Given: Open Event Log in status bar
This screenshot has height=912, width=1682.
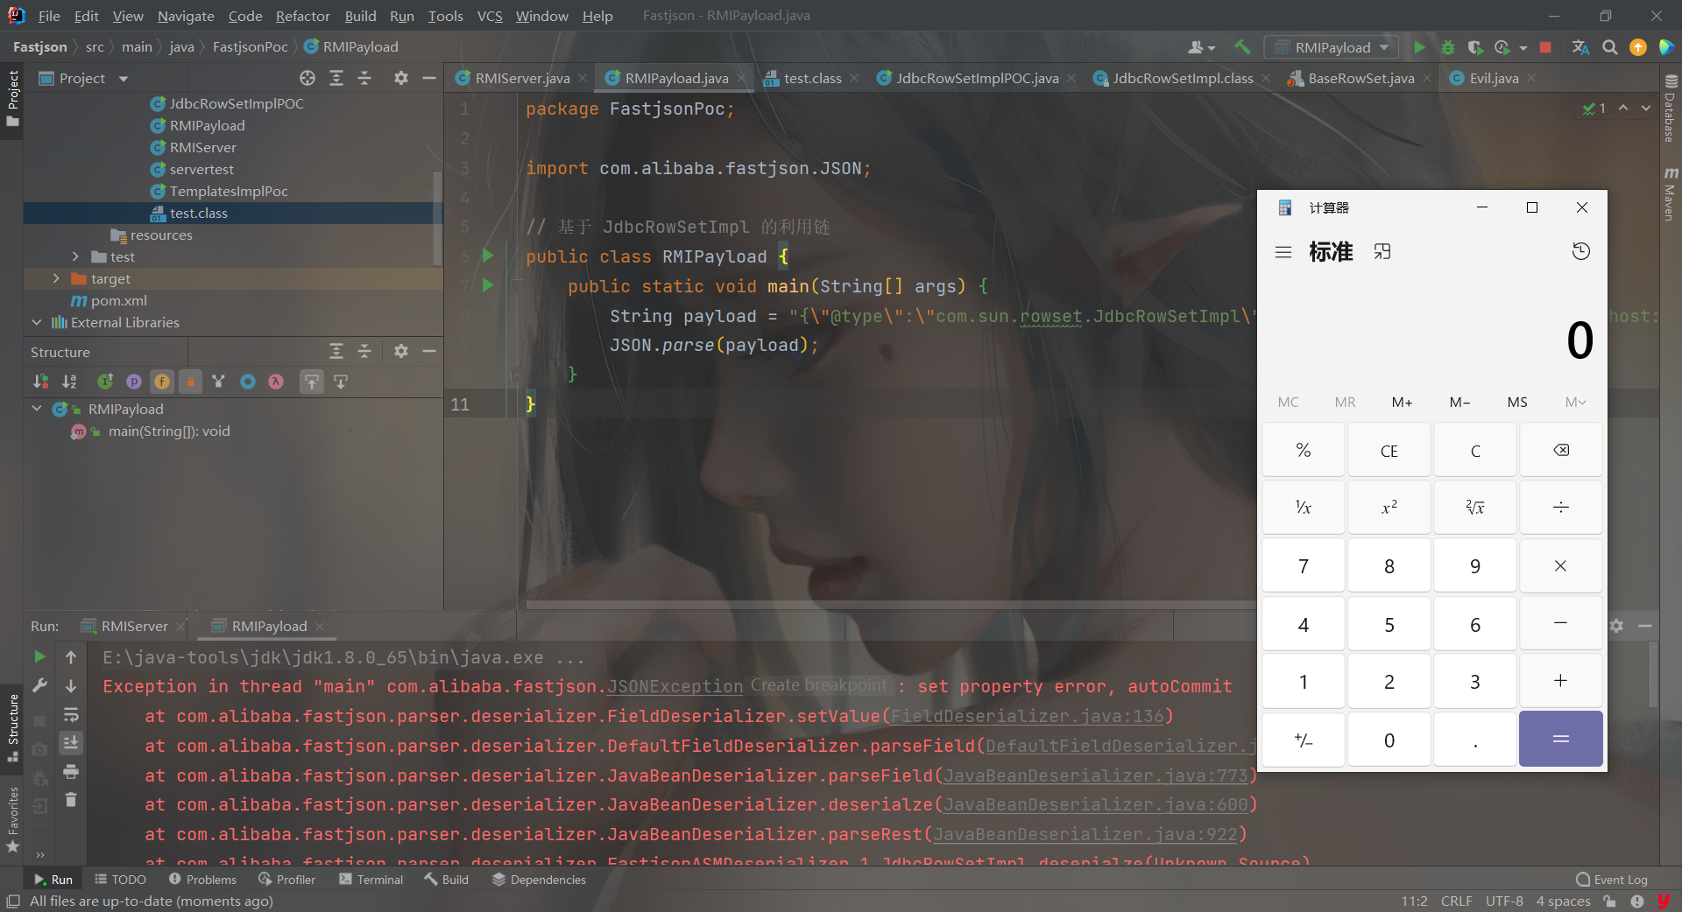Looking at the screenshot, I should (1612, 880).
